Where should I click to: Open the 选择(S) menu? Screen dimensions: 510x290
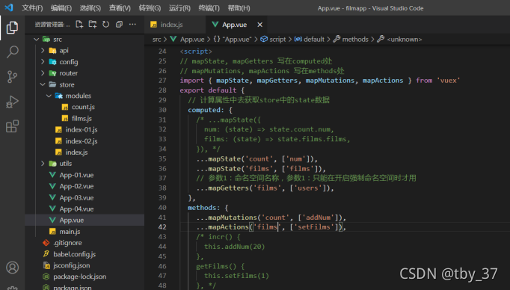(x=90, y=7)
